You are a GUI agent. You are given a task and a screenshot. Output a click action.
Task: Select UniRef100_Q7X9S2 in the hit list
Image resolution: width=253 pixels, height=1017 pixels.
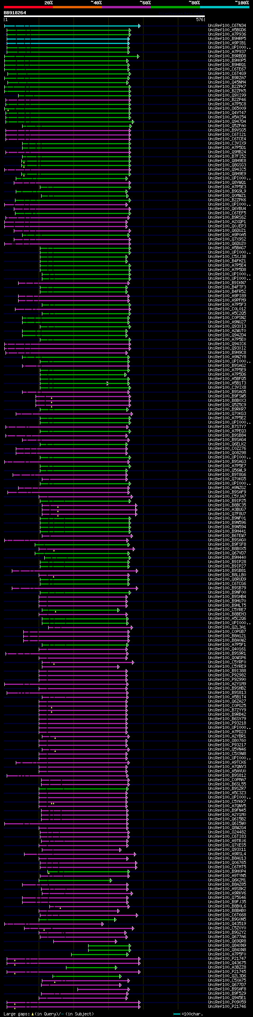[227, 239]
